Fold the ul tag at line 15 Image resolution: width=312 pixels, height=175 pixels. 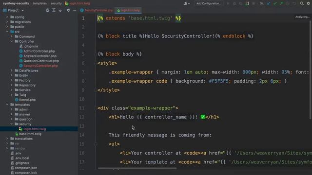coord(96,144)
